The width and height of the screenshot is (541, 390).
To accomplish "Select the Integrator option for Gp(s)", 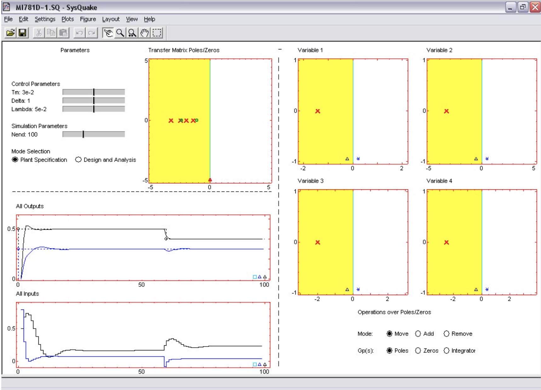I will tap(446, 351).
